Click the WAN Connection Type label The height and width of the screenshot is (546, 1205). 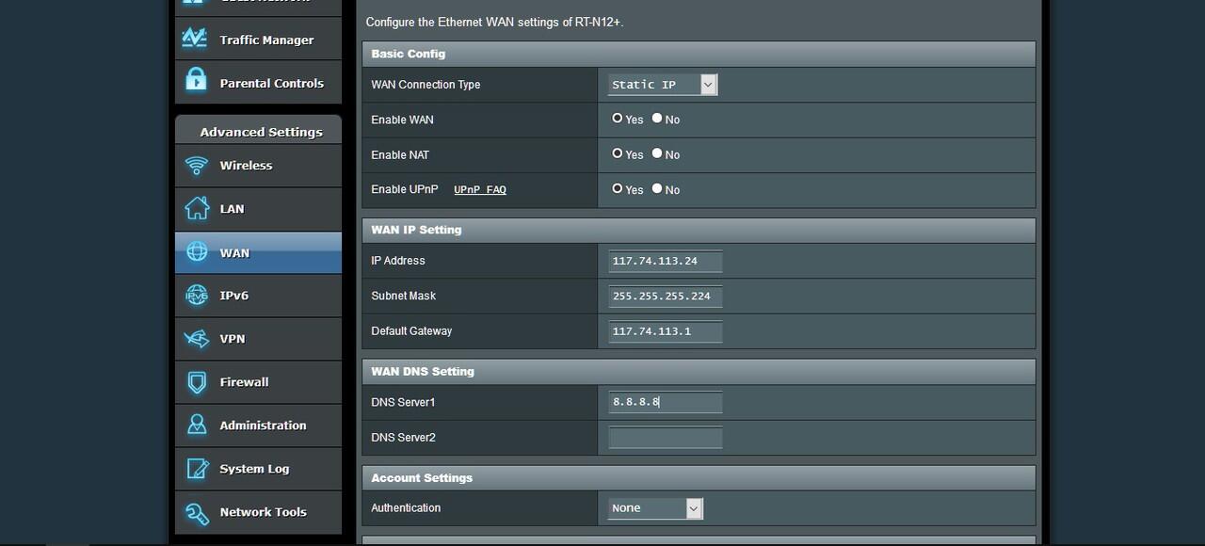pyautogui.click(x=426, y=85)
